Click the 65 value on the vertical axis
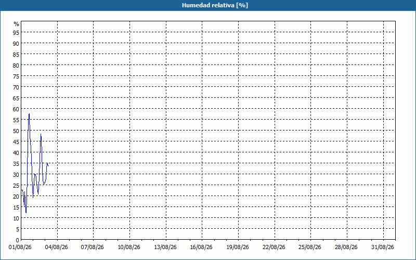Viewport: 416px width, 260px height. coord(16,98)
